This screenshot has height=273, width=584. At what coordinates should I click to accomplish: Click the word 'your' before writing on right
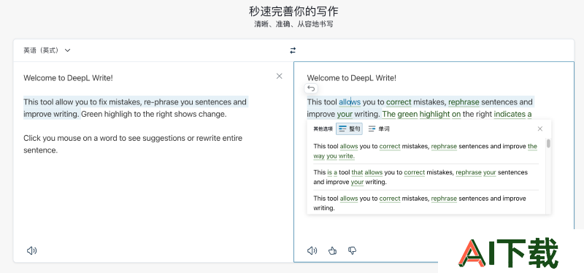345,115
